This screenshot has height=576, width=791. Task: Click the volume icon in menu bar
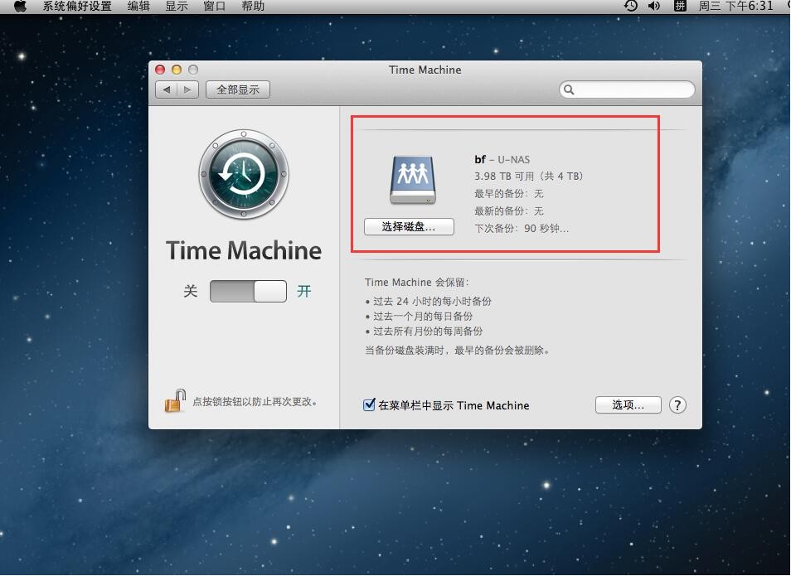pos(655,6)
